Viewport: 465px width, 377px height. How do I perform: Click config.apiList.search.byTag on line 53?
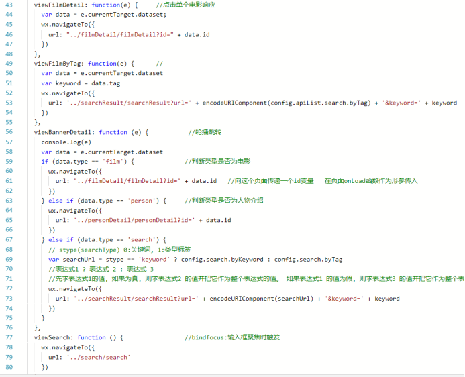(x=319, y=103)
